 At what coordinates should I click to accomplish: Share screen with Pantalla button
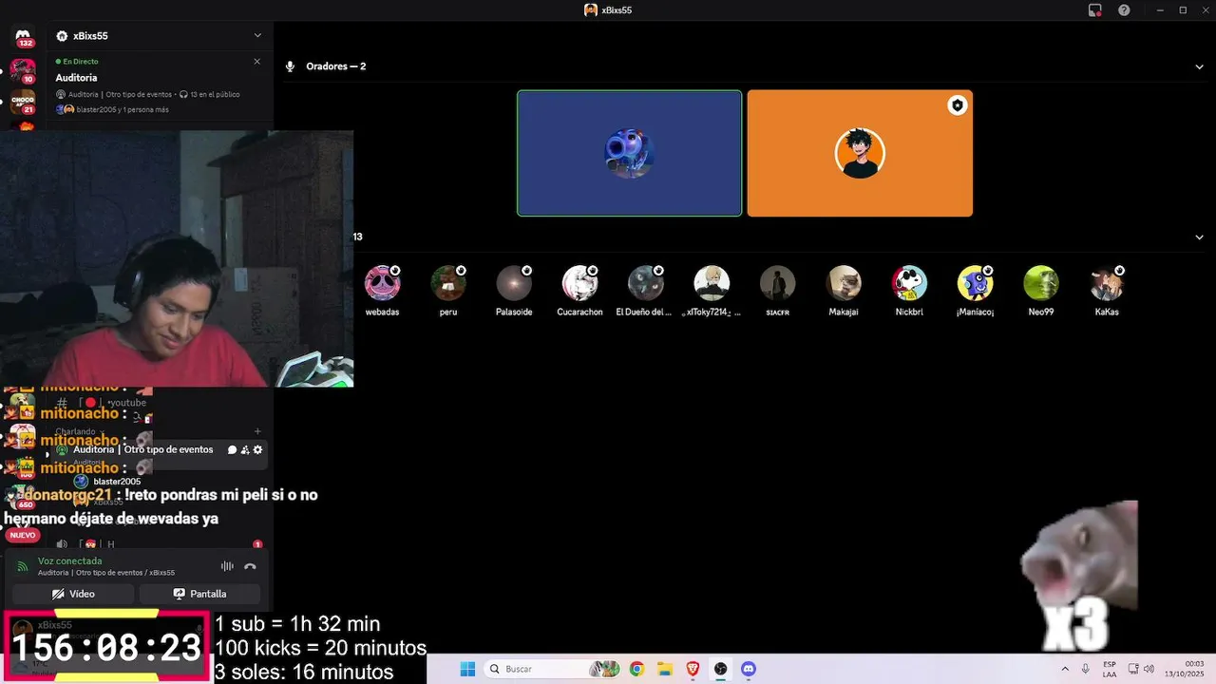coord(199,594)
